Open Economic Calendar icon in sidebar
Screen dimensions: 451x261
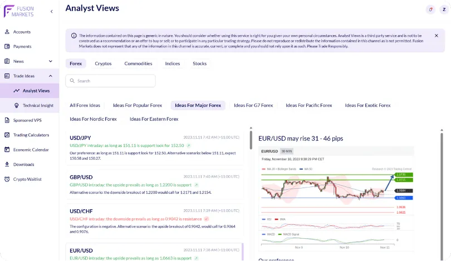(x=7, y=150)
